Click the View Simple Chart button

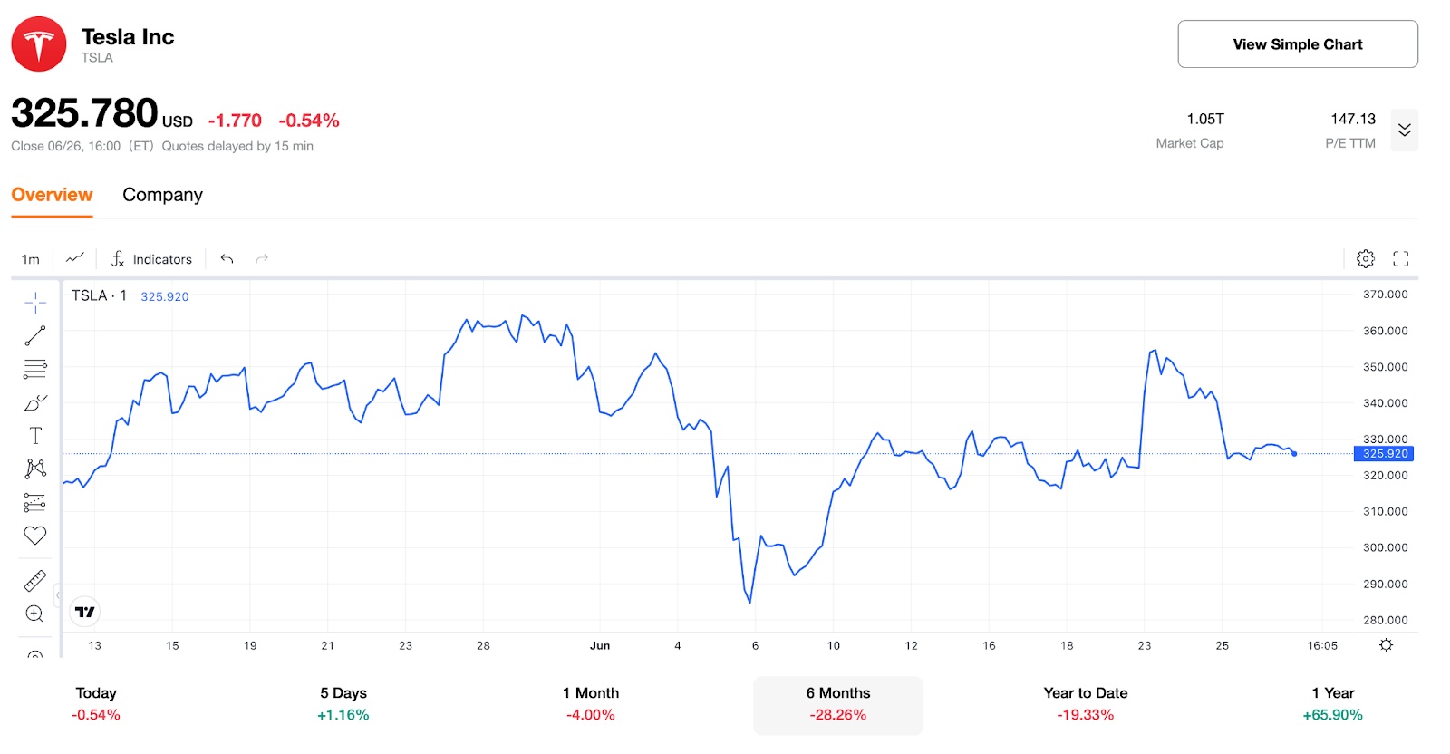1297,43
